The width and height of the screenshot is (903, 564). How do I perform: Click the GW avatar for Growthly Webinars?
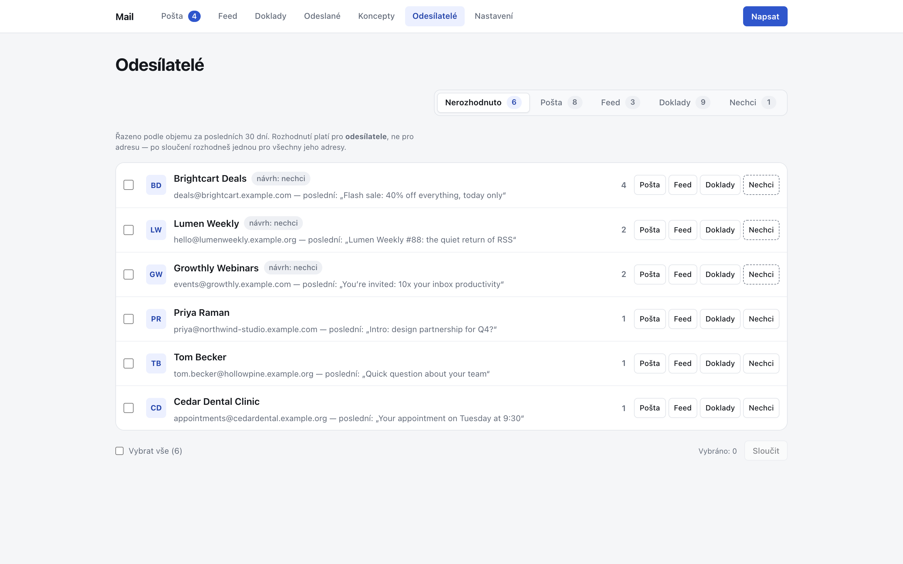pos(156,274)
